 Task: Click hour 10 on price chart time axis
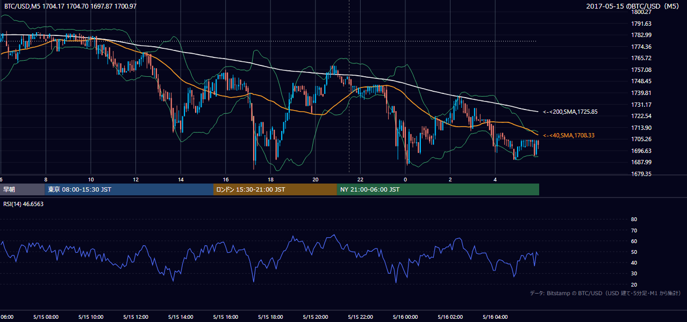pos(91,180)
